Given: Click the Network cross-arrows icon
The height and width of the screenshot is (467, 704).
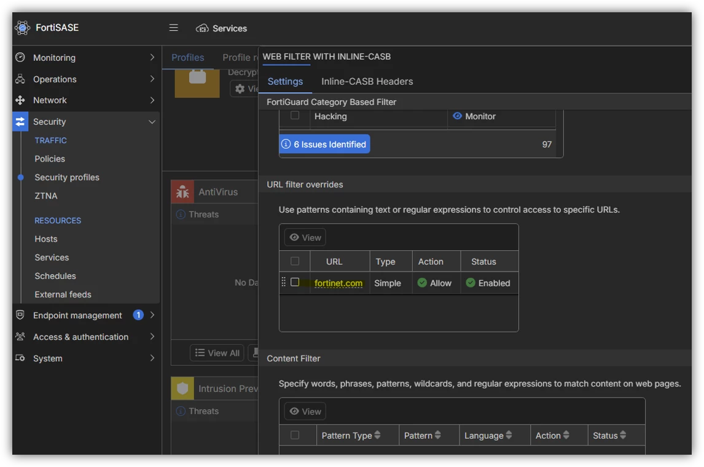Looking at the screenshot, I should click(20, 100).
